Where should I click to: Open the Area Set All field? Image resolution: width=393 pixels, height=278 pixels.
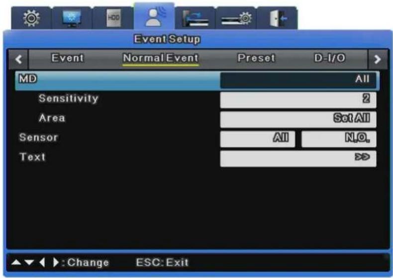(x=298, y=119)
